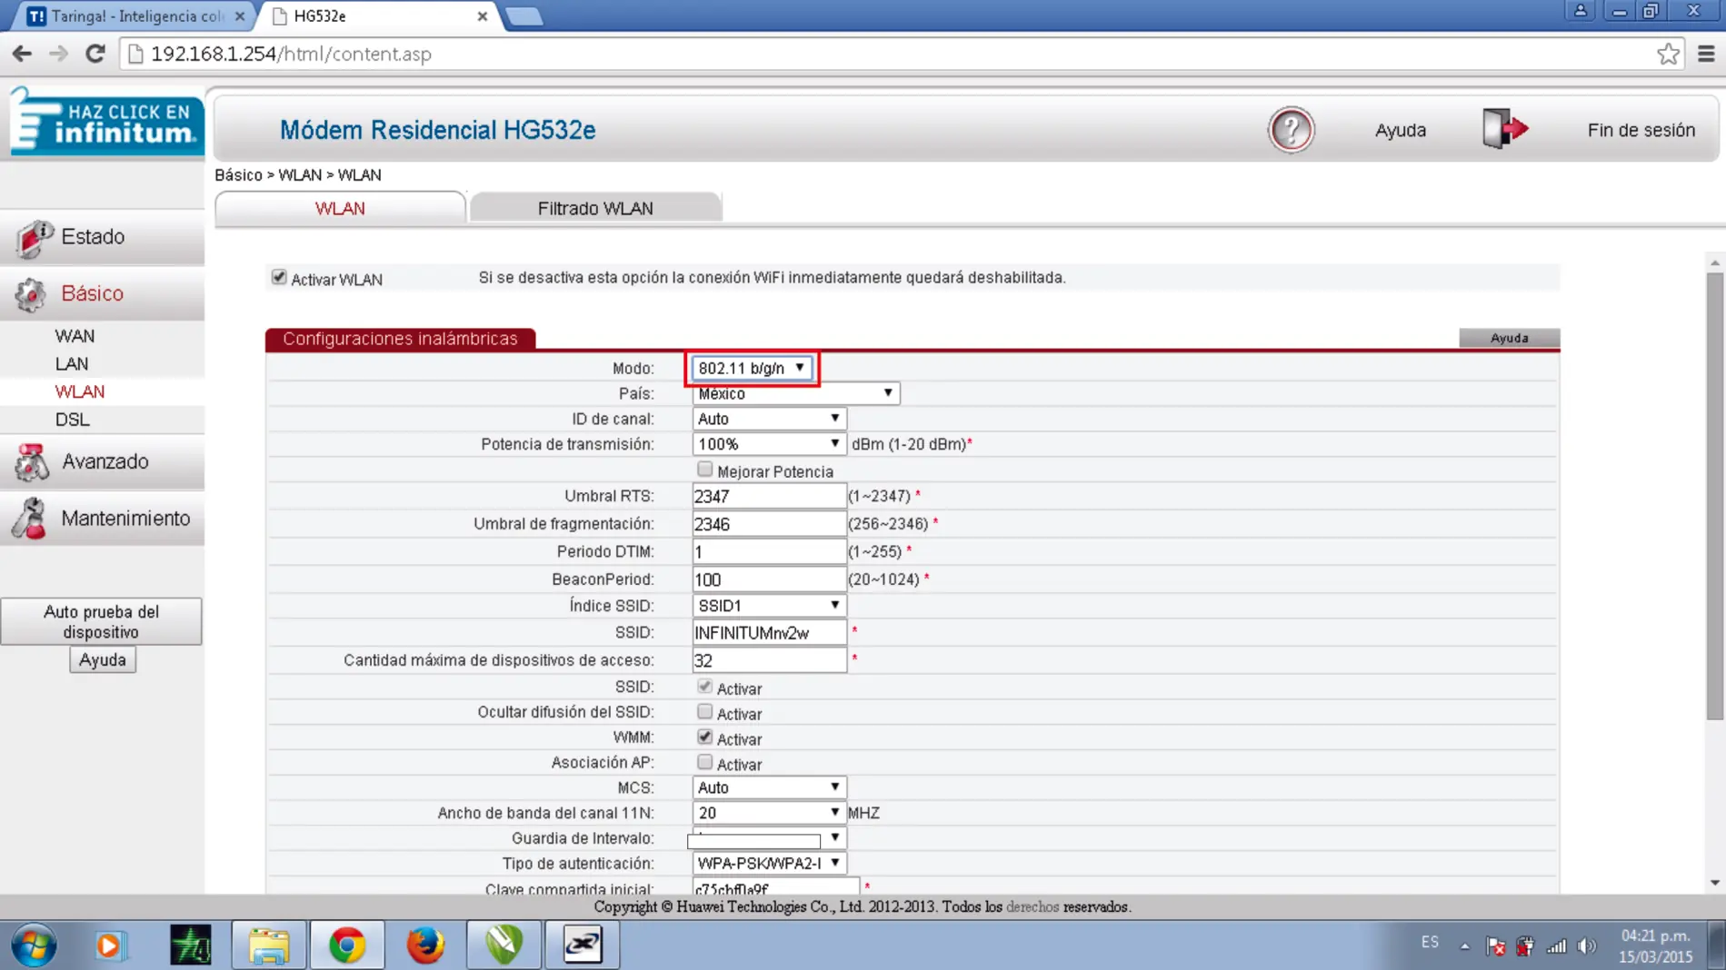Expand the Índice SSID dropdown
The image size is (1726, 970).
click(x=769, y=606)
